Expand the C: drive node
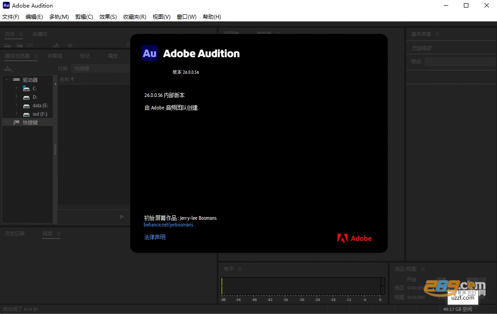The image size is (497, 314). (17, 88)
